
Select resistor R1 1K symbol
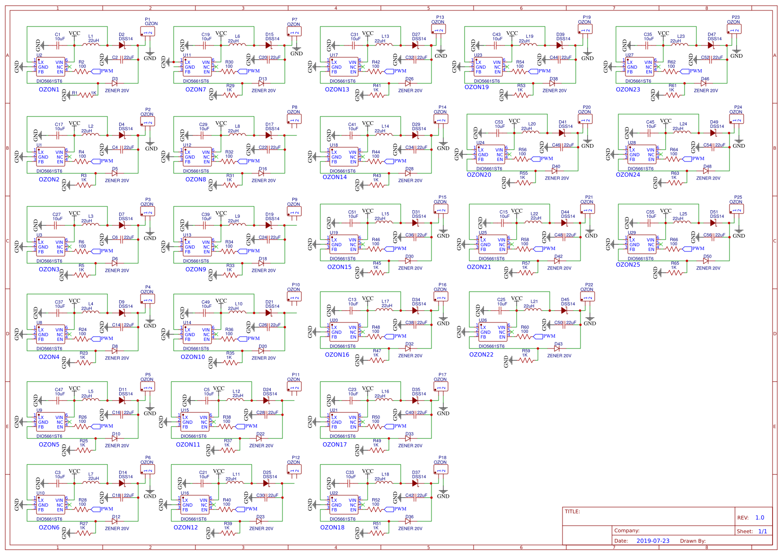(87, 95)
